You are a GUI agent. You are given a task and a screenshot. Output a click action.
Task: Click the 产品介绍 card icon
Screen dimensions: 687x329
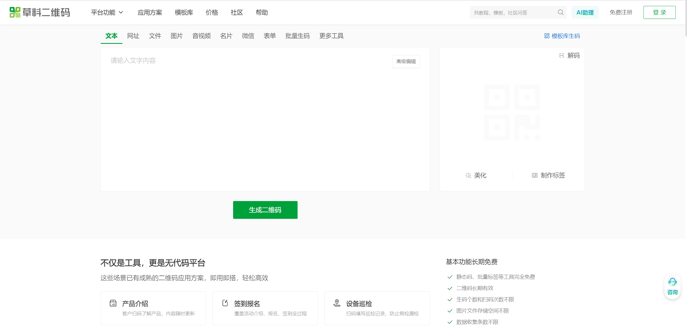pyautogui.click(x=113, y=303)
